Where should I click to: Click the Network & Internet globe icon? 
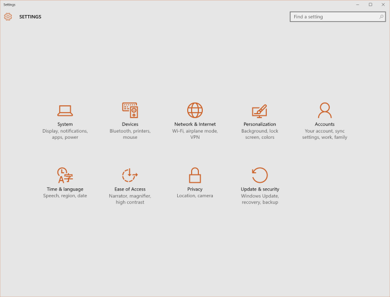click(195, 110)
